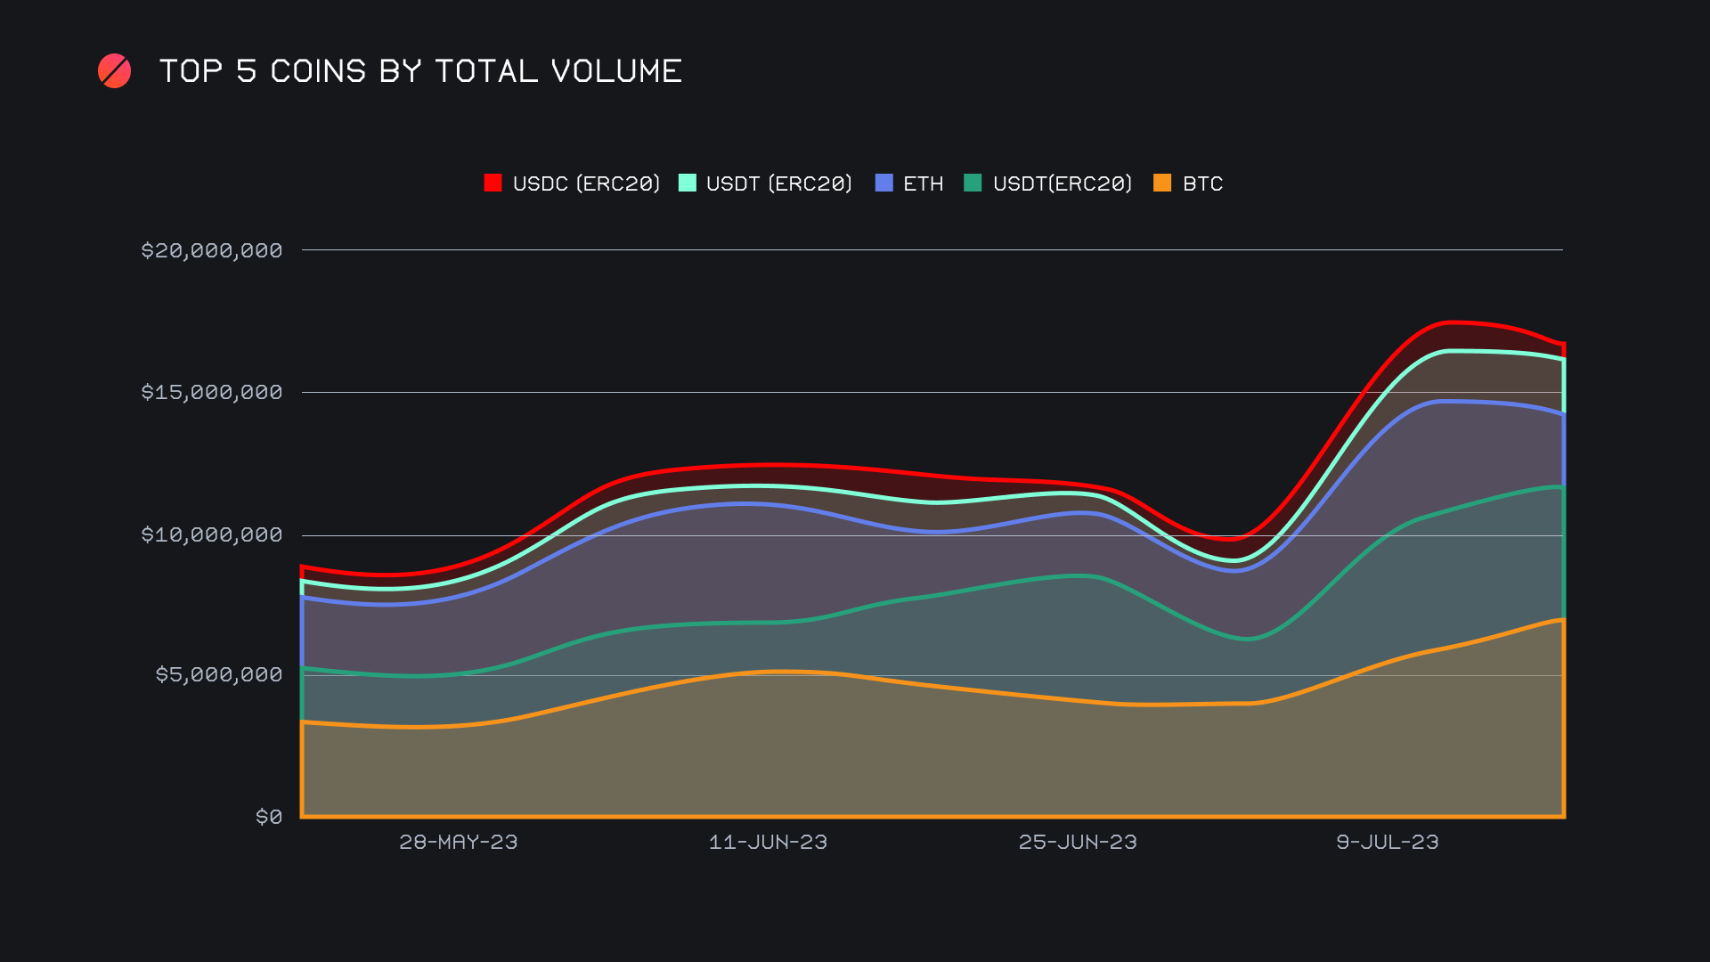Click the blue ETH legend swatch
Image resolution: width=1710 pixels, height=962 pixels.
tap(883, 183)
